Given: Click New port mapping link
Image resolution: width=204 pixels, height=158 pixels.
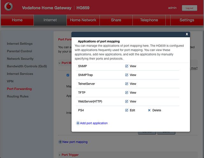Looking at the screenshot, I should coord(75,142).
